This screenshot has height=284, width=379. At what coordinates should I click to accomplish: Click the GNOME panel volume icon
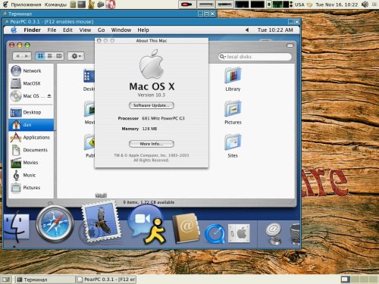pyautogui.click(x=365, y=5)
